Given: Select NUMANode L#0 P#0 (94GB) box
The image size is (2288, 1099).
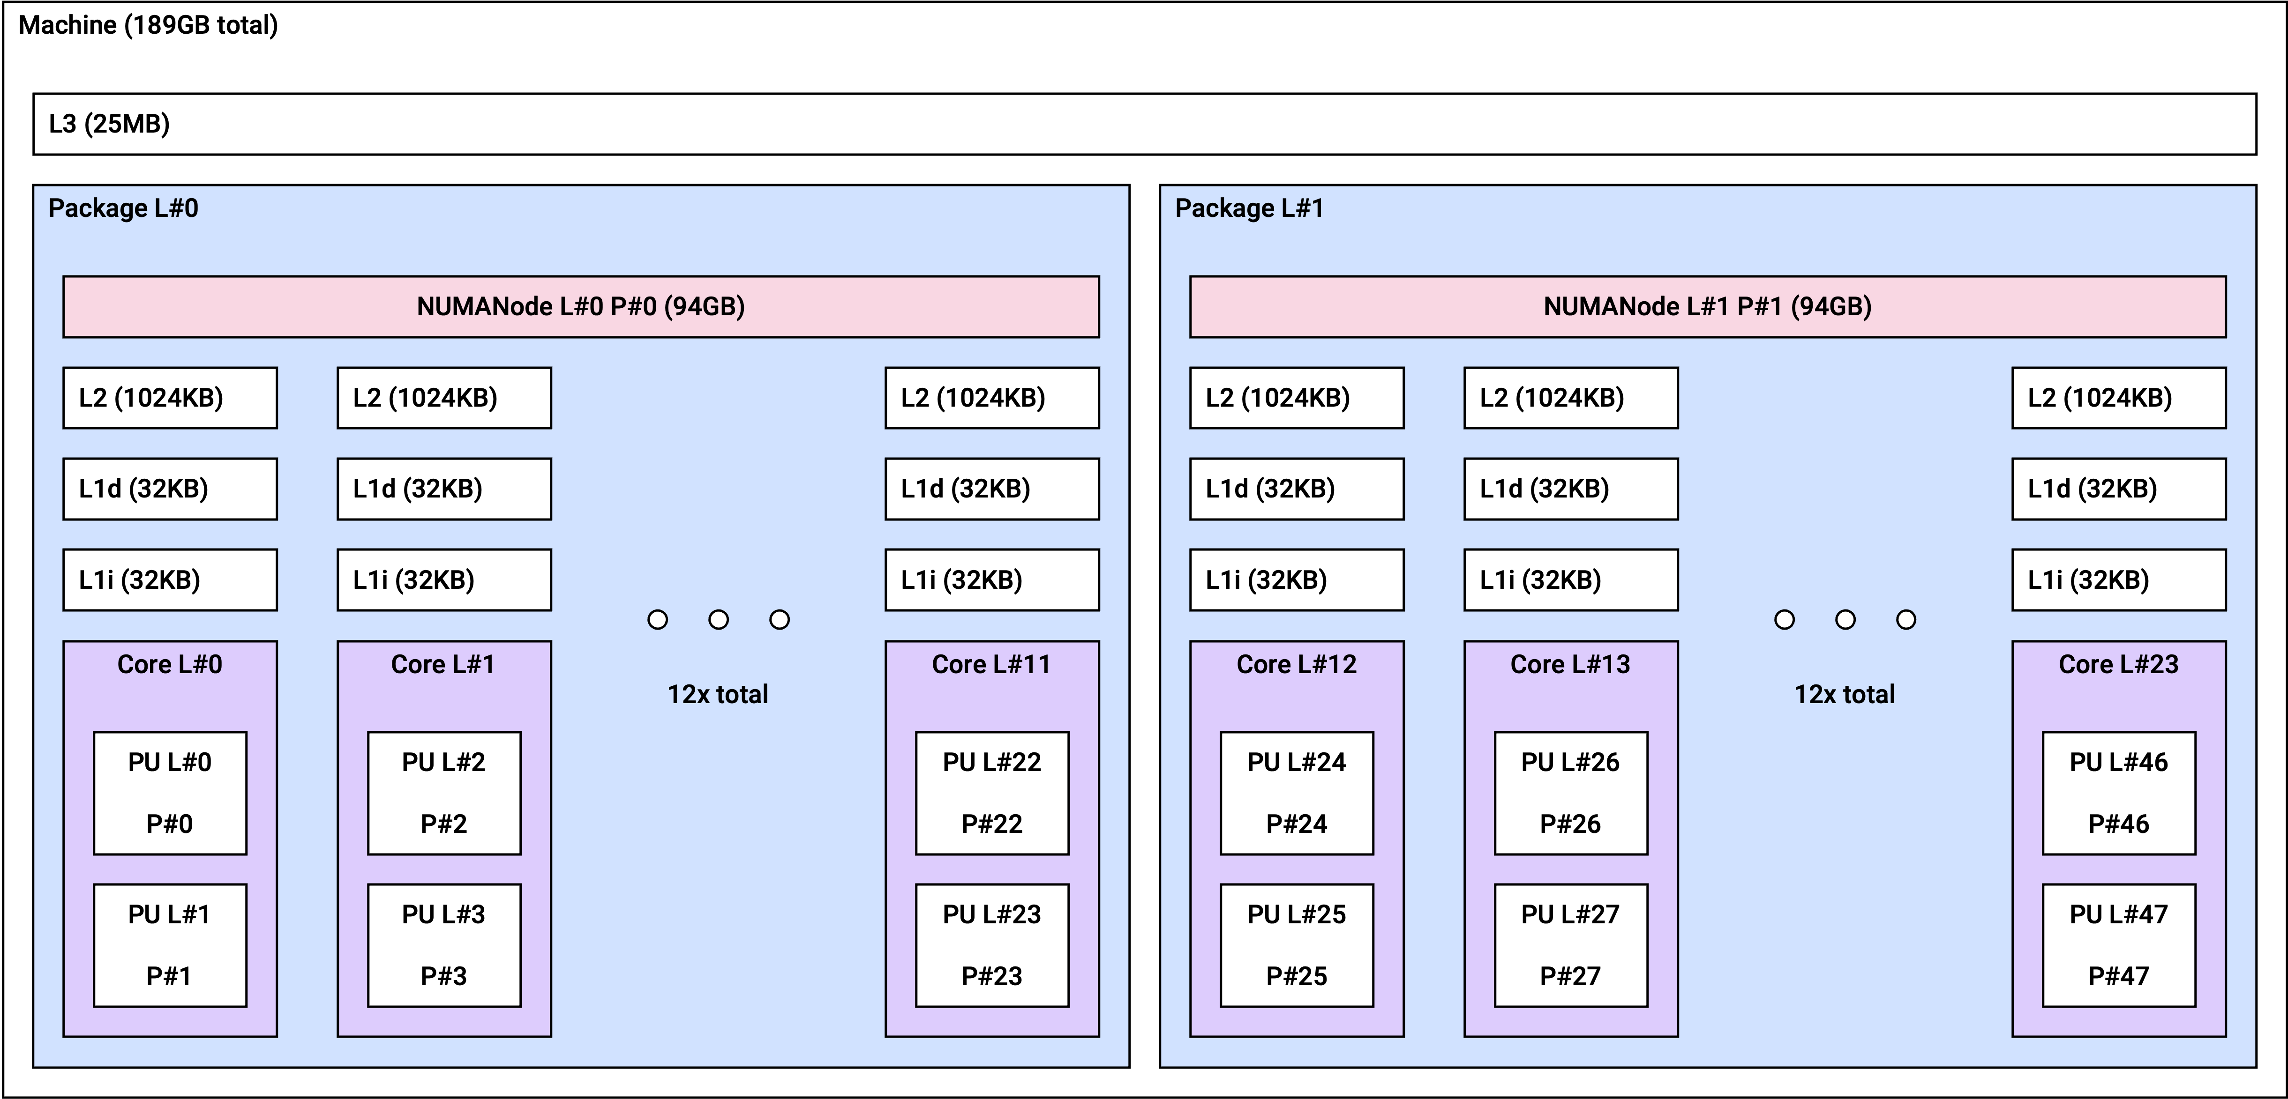Looking at the screenshot, I should [581, 307].
